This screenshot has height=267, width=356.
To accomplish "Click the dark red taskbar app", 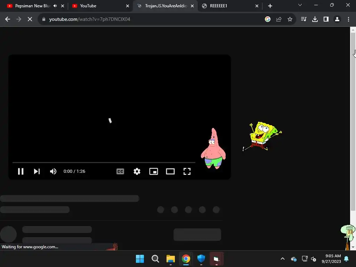I will click(216, 259).
